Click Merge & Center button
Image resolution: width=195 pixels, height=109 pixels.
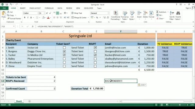(79, 18)
